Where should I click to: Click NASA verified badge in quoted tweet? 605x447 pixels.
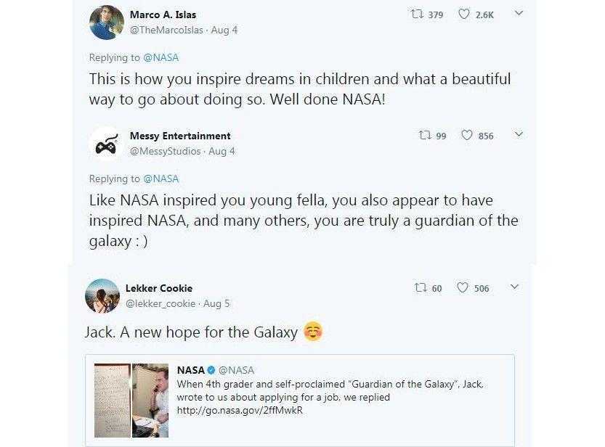pyautogui.click(x=211, y=370)
